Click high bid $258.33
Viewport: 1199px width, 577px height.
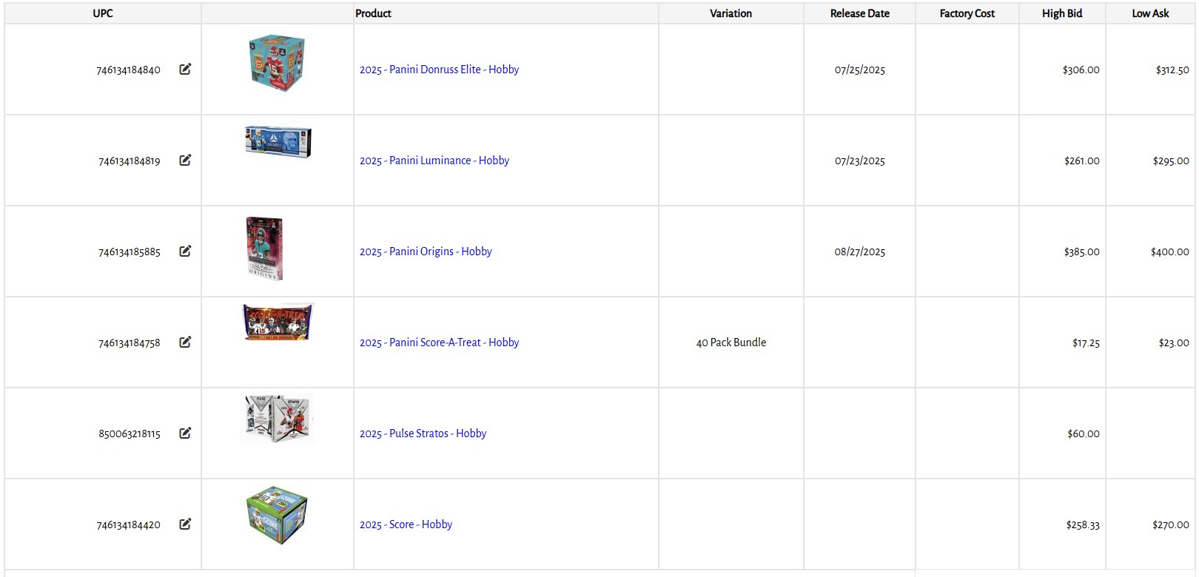1083,525
